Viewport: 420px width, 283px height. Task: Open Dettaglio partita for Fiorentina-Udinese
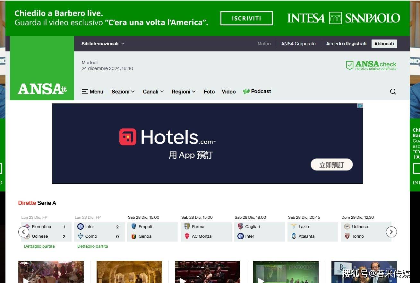(x=39, y=246)
